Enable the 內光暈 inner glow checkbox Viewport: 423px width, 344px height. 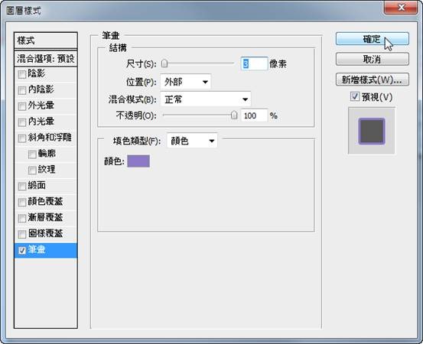(x=22, y=122)
